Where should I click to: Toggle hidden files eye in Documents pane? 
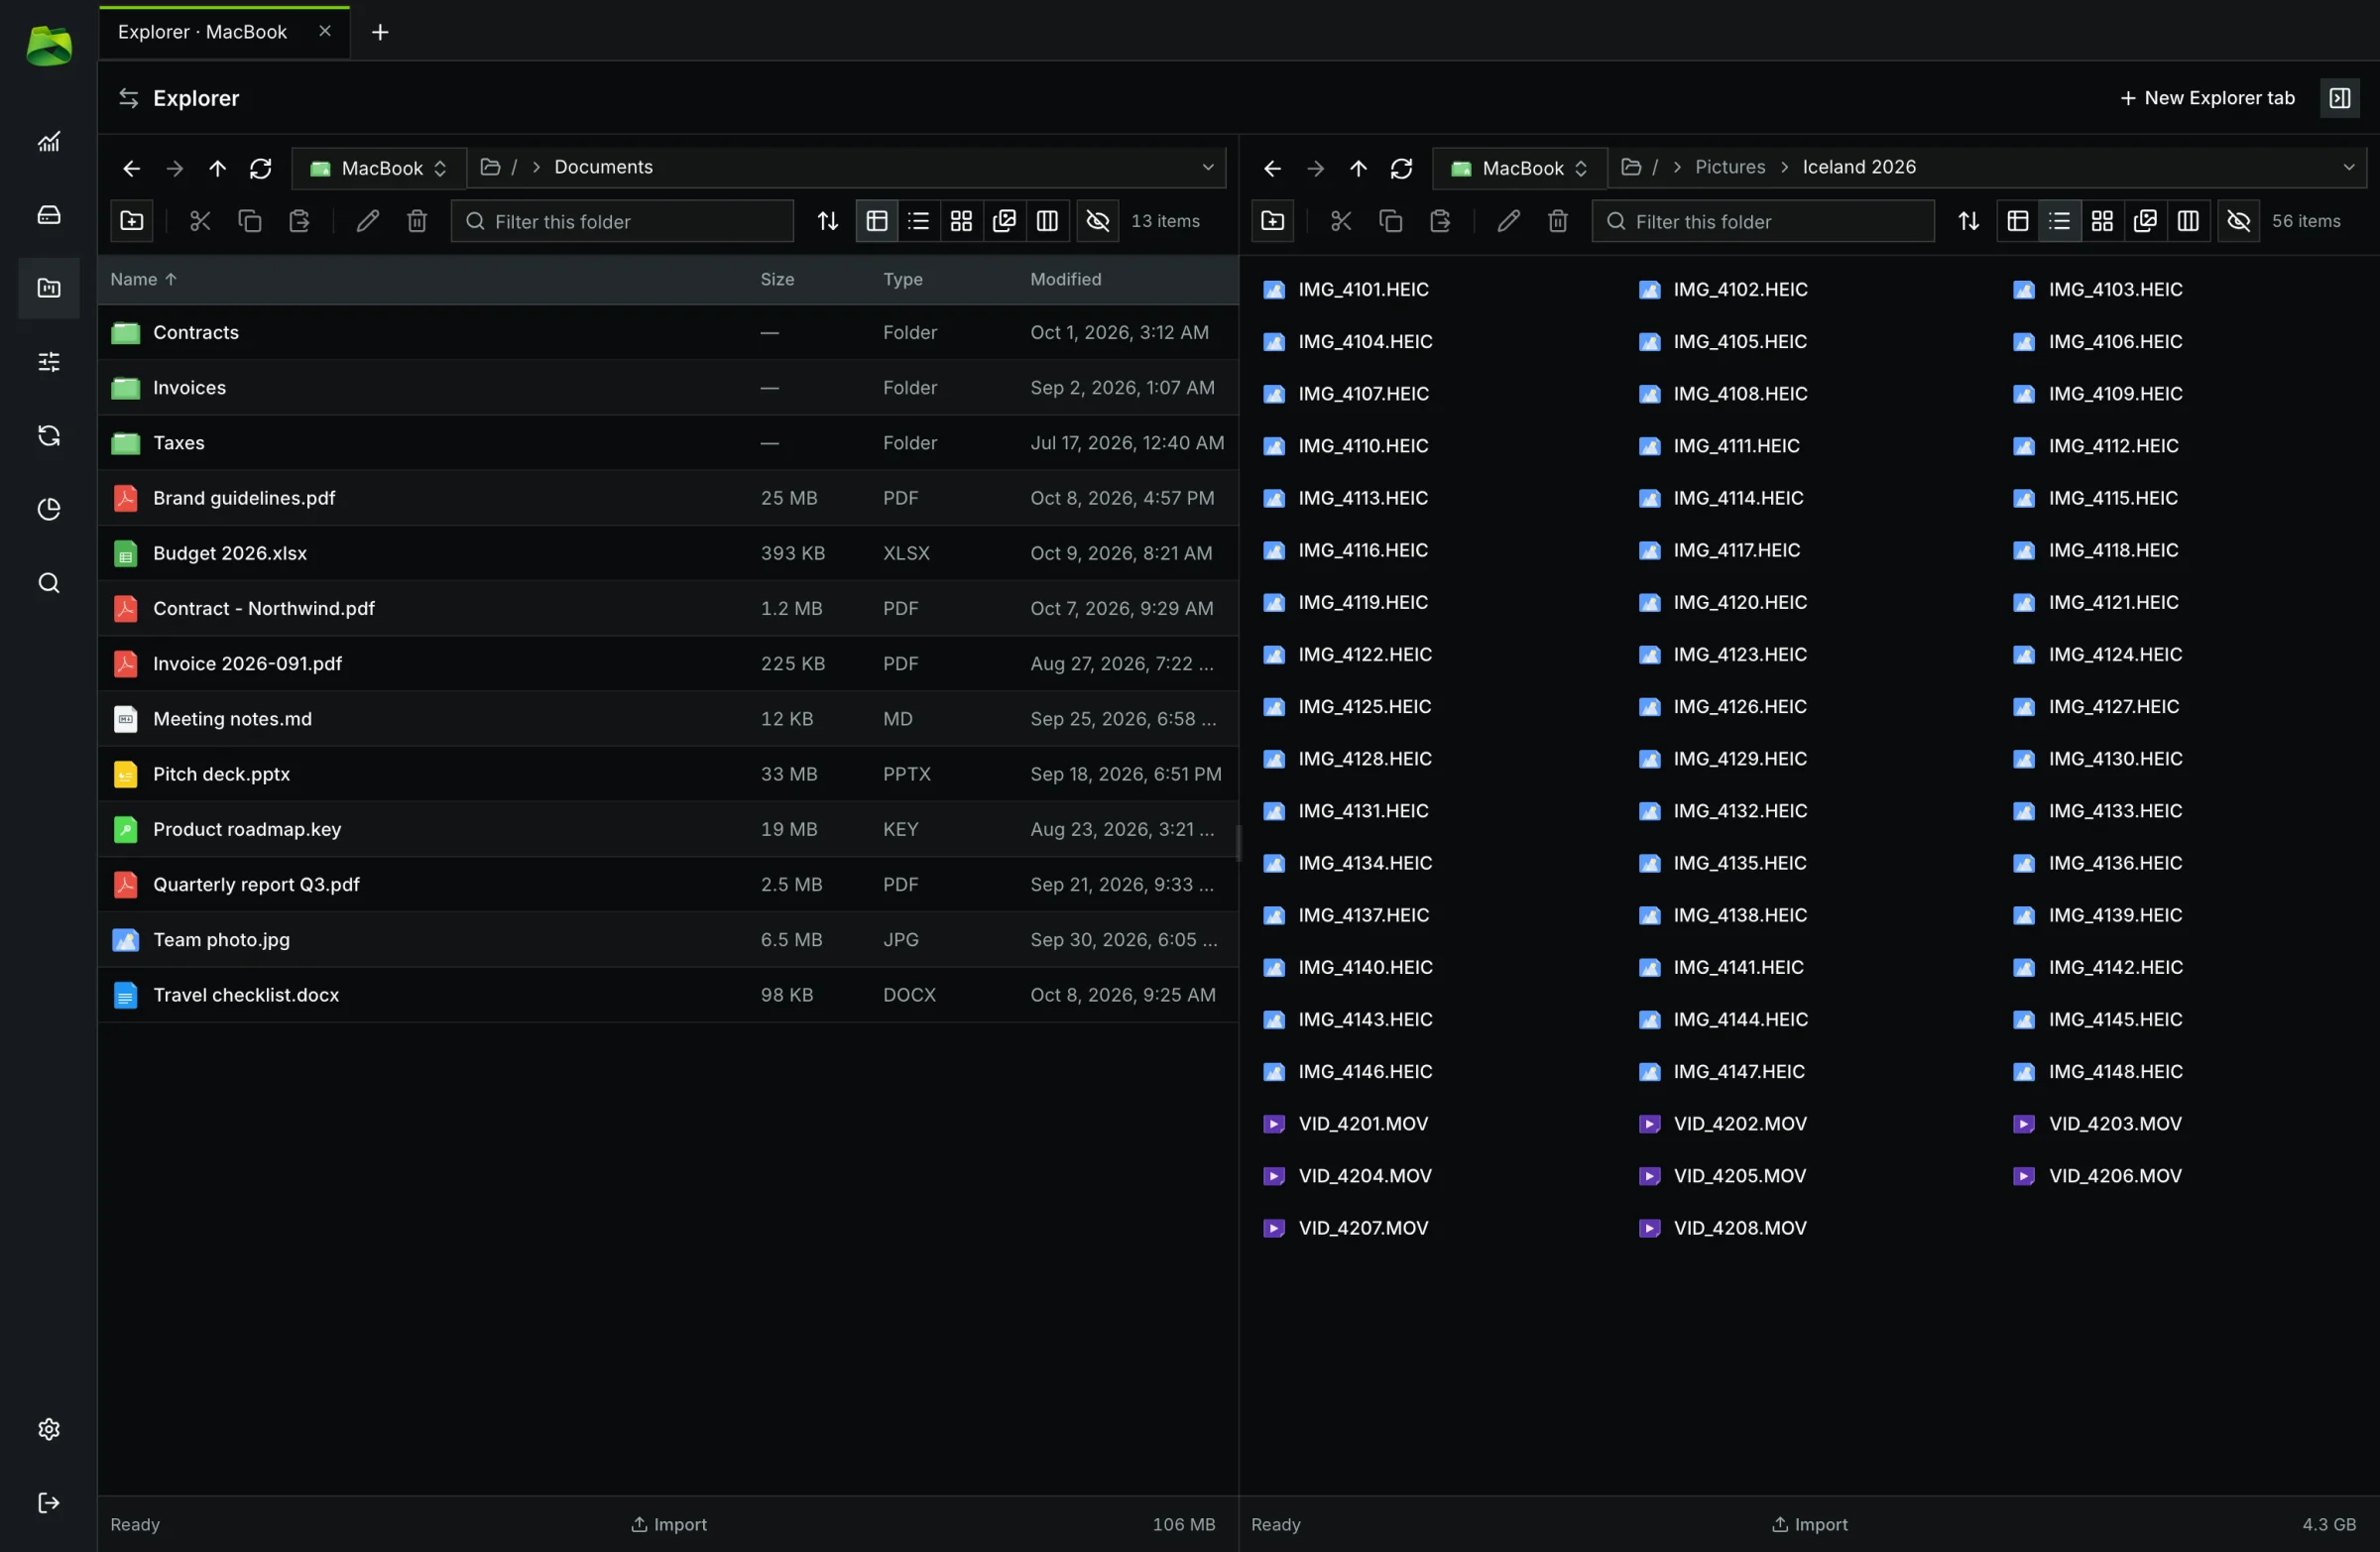1097,221
